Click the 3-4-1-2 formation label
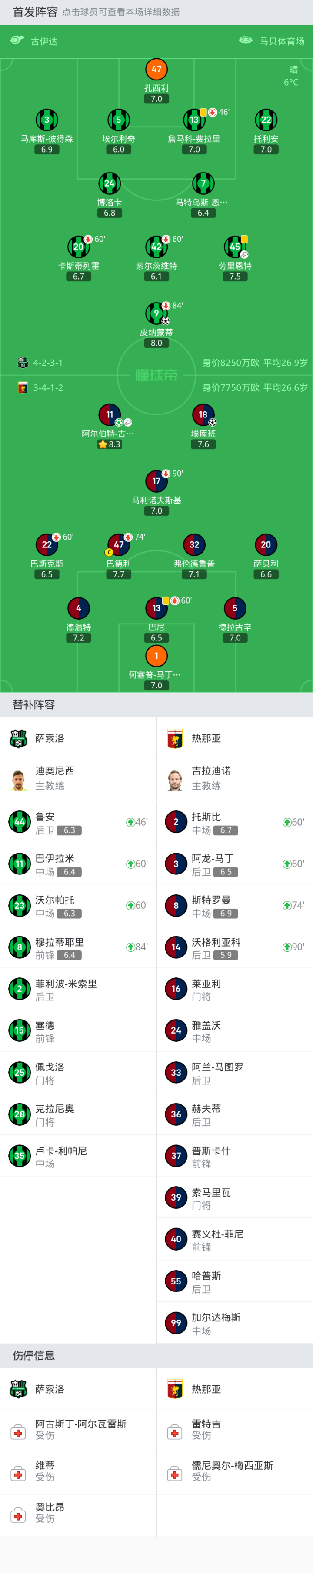 [48, 387]
